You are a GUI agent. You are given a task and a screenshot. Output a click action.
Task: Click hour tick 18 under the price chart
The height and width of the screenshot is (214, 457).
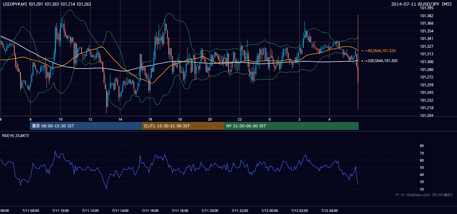[180, 119]
